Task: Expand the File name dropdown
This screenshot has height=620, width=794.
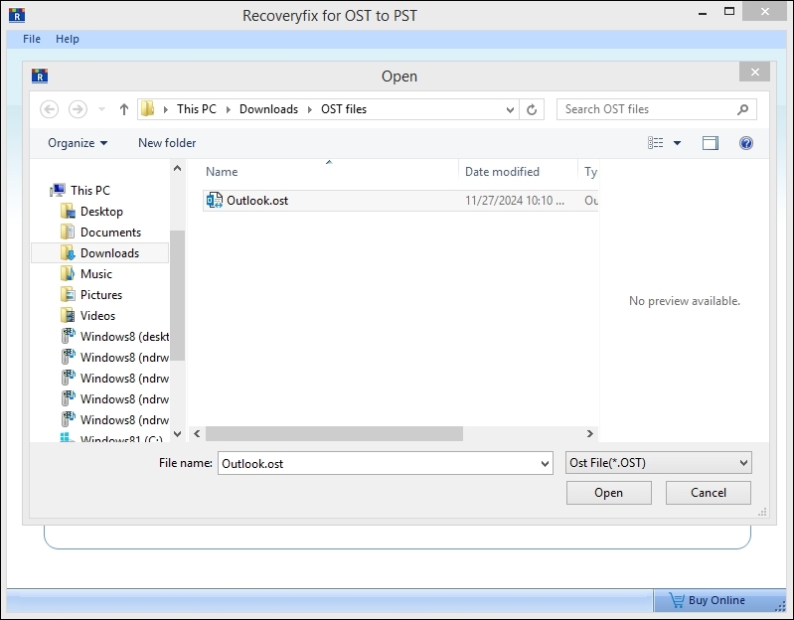Action: (x=545, y=463)
